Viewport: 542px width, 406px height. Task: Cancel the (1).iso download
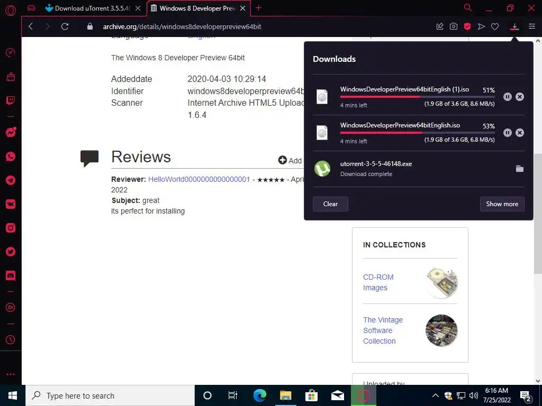point(520,97)
